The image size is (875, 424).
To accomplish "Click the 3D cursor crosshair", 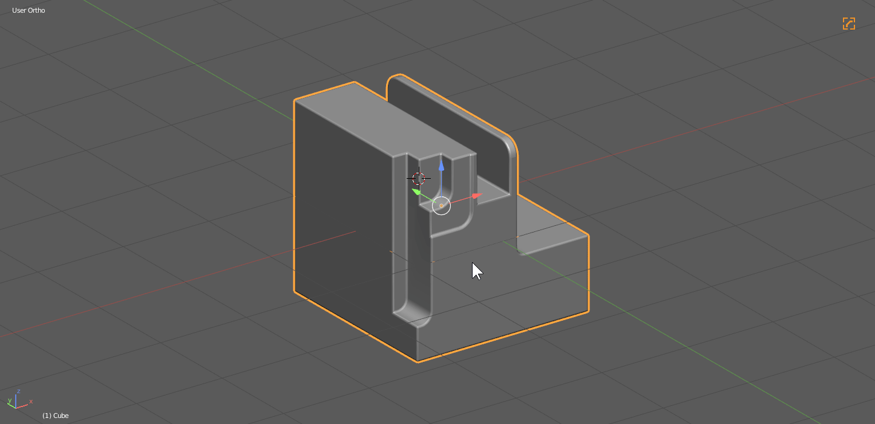I will [x=418, y=178].
